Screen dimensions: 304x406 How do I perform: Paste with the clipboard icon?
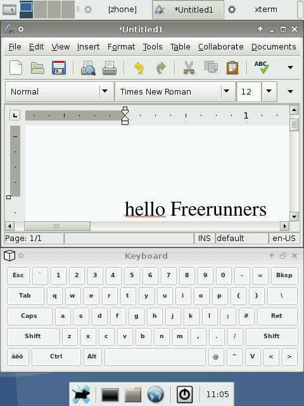coord(232,68)
